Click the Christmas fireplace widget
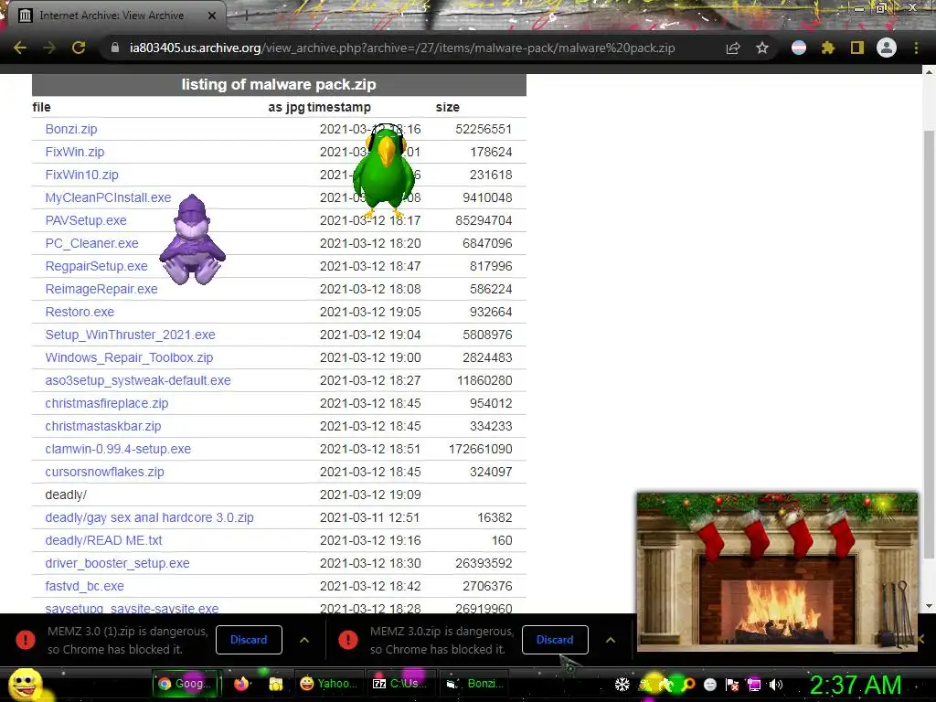The height and width of the screenshot is (702, 936). click(777, 572)
